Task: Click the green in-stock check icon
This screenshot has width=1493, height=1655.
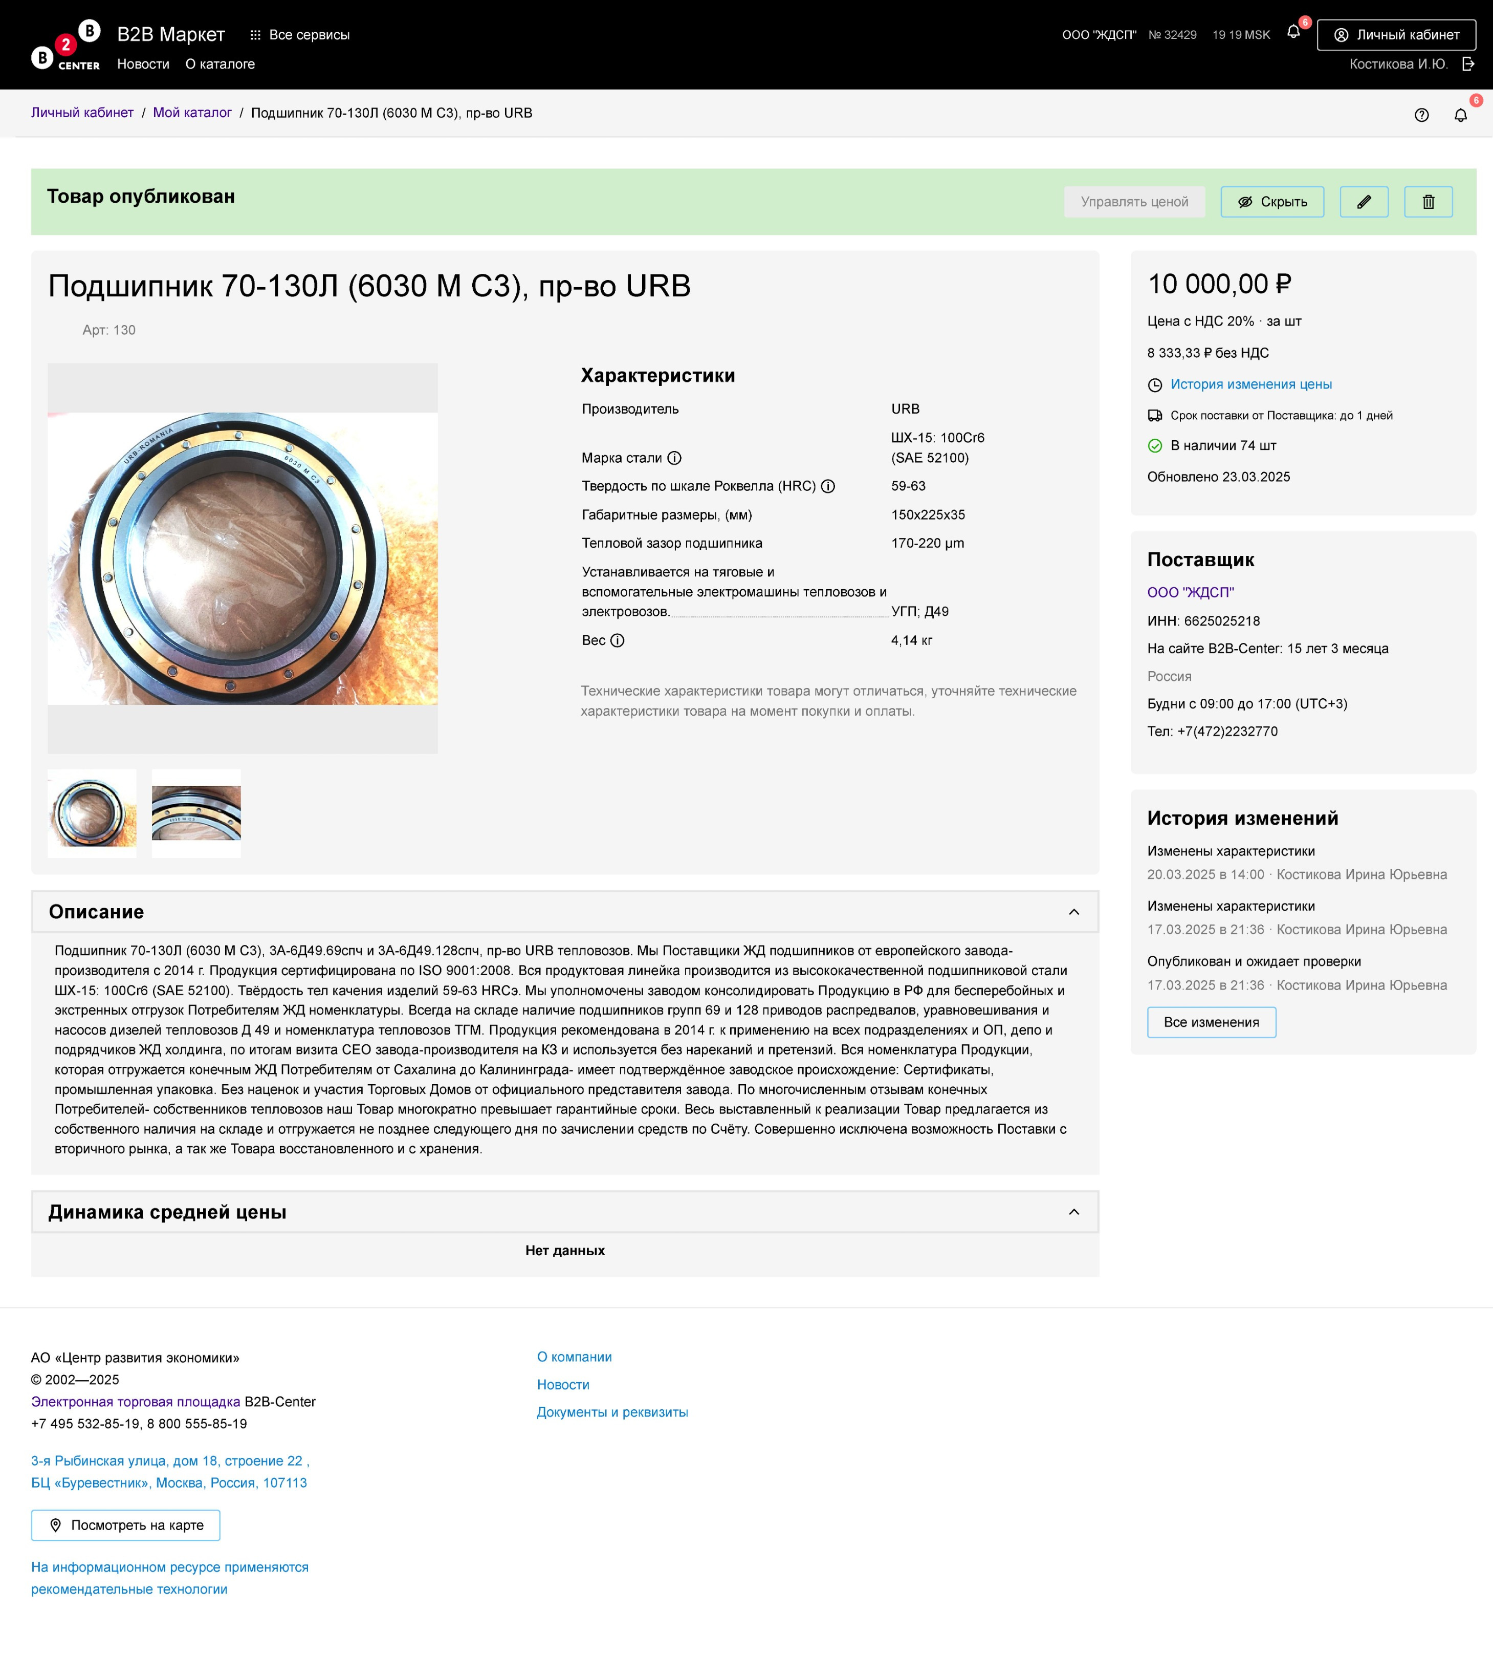Action: click(x=1155, y=445)
